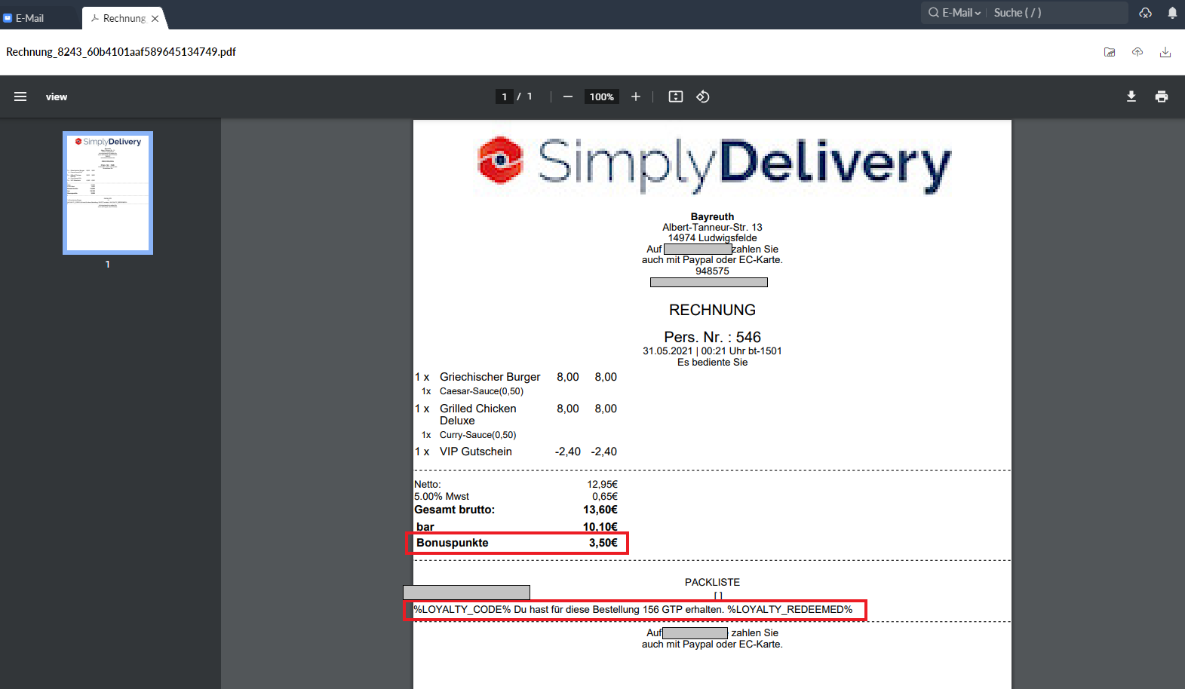
Task: Download the PDF from viewer toolbar
Action: tap(1131, 96)
